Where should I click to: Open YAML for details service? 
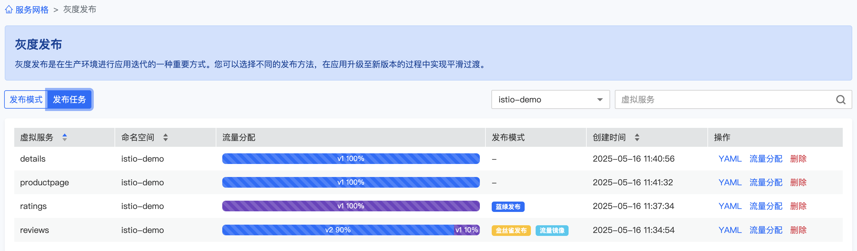click(x=730, y=159)
